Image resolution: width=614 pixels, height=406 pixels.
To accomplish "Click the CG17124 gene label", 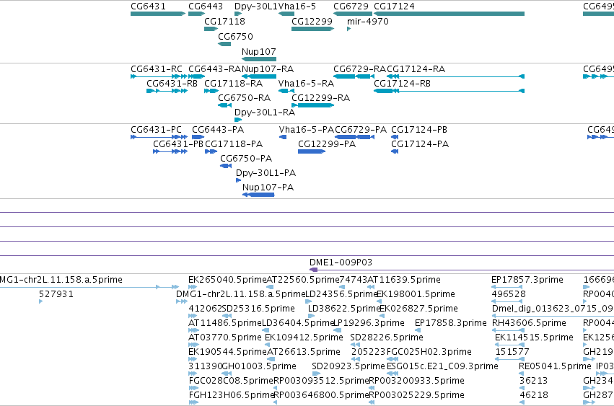I will [x=394, y=6].
